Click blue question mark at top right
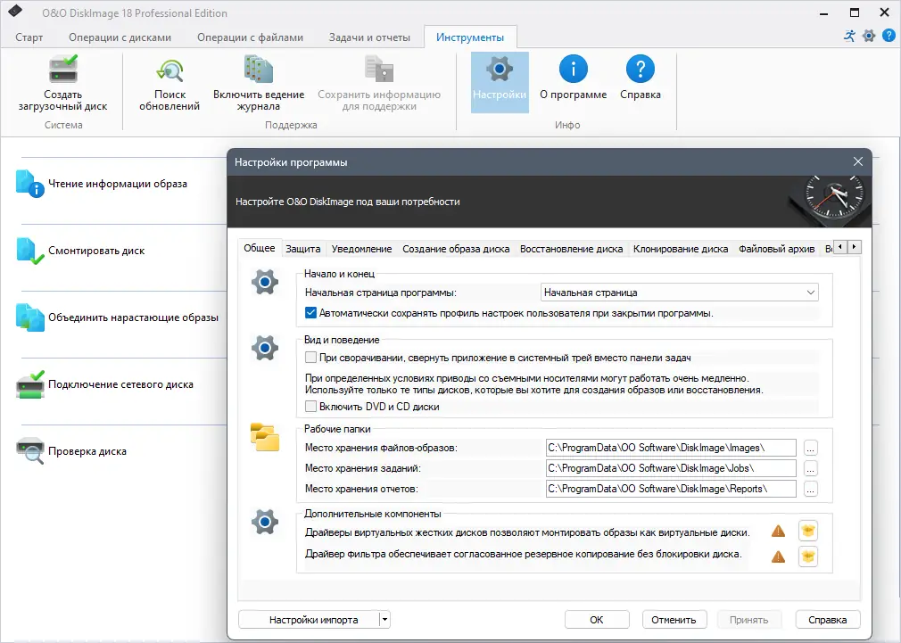This screenshot has width=901, height=643. 889,37
